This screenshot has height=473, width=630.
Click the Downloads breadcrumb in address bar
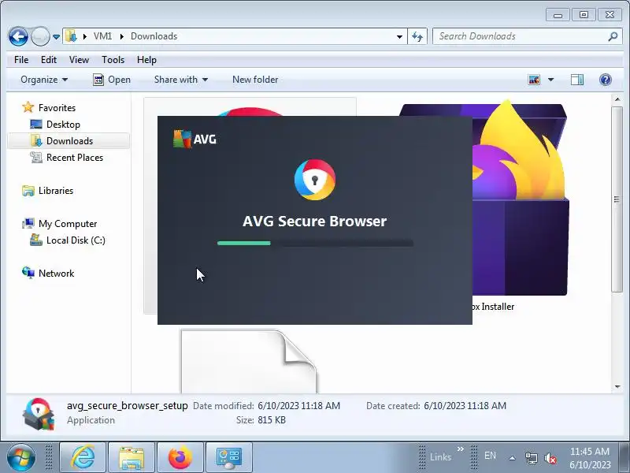(x=154, y=36)
